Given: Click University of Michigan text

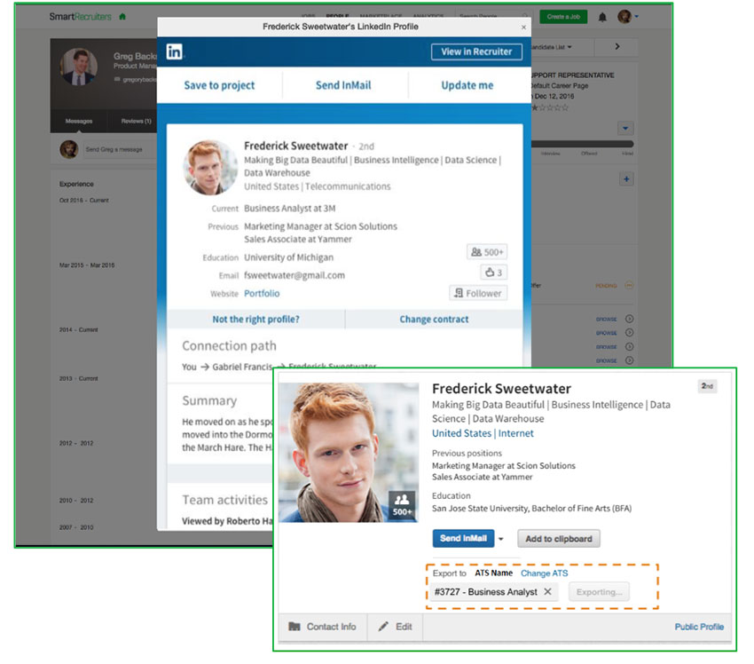Looking at the screenshot, I should tap(288, 257).
